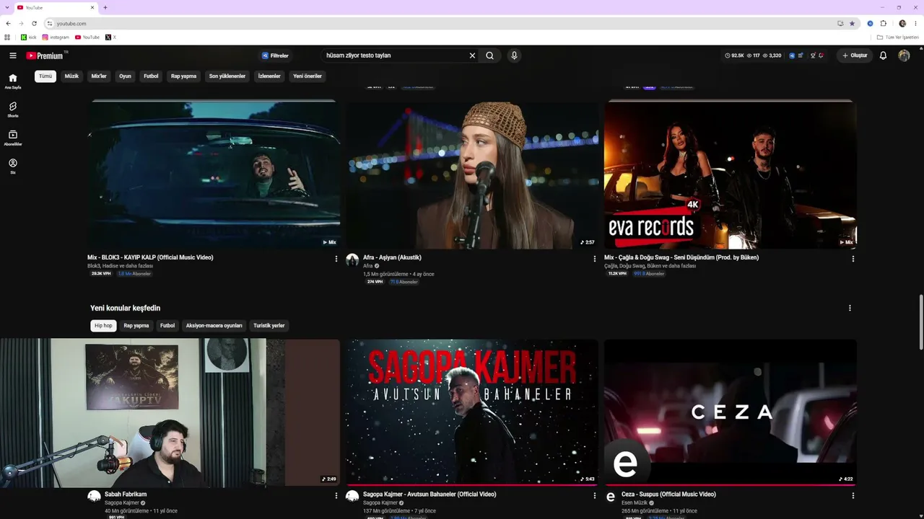Click the youtube.com address bar
924x519 pixels.
pyautogui.click(x=440, y=23)
